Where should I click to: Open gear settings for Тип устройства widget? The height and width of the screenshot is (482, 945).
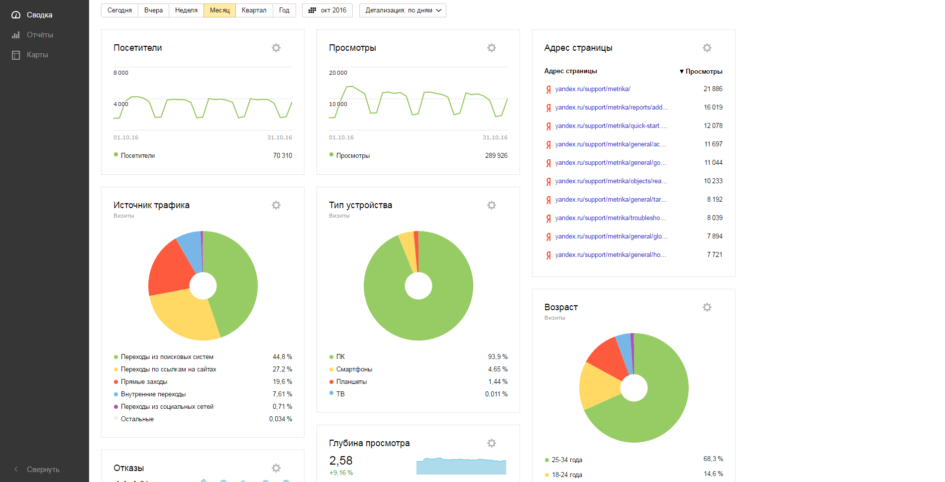(x=492, y=205)
